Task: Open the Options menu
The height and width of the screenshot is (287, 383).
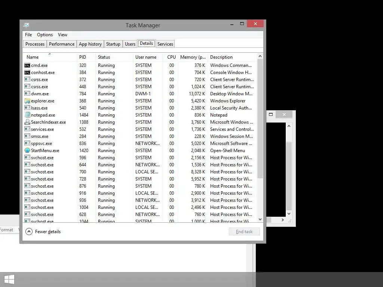Action: point(45,35)
